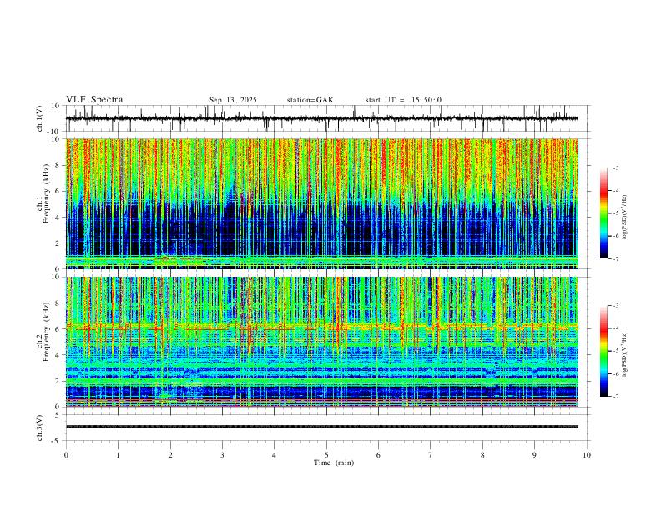
Task: Click the upper color bar's log(PSD) label
Action: point(624,217)
